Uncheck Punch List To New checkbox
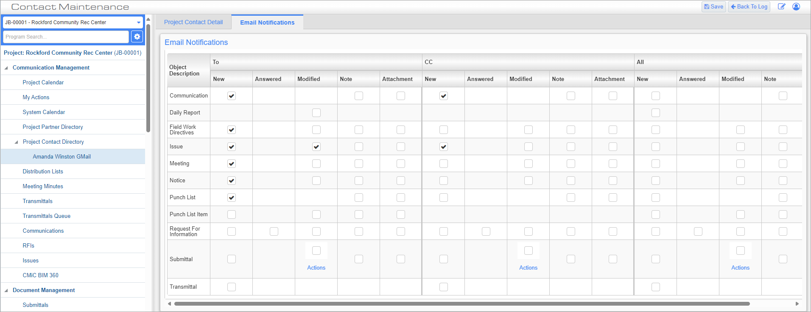Viewport: 811px width, 312px height. point(232,198)
